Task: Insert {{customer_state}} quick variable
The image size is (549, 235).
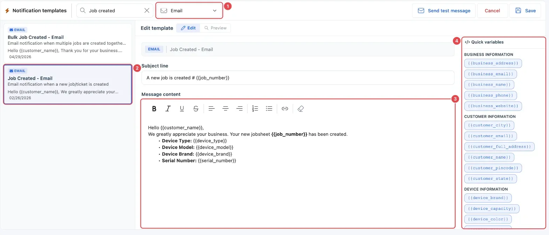Action: [x=490, y=179]
